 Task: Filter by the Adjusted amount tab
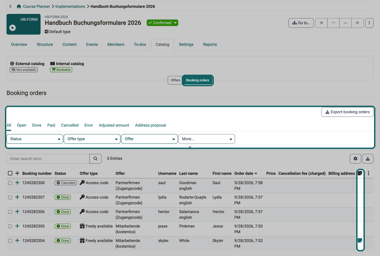tap(114, 125)
